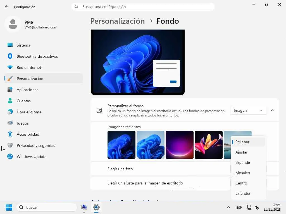Click the Juegos controller icon
286x214 pixels.
click(x=10, y=123)
